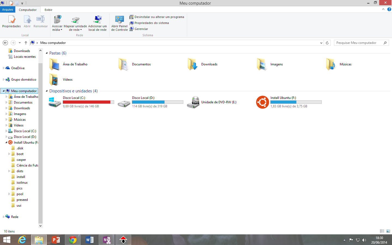Open the Install Ubuntu (F:) drive

click(x=263, y=102)
